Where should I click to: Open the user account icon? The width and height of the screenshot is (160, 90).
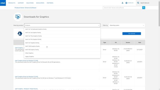click(122, 3)
